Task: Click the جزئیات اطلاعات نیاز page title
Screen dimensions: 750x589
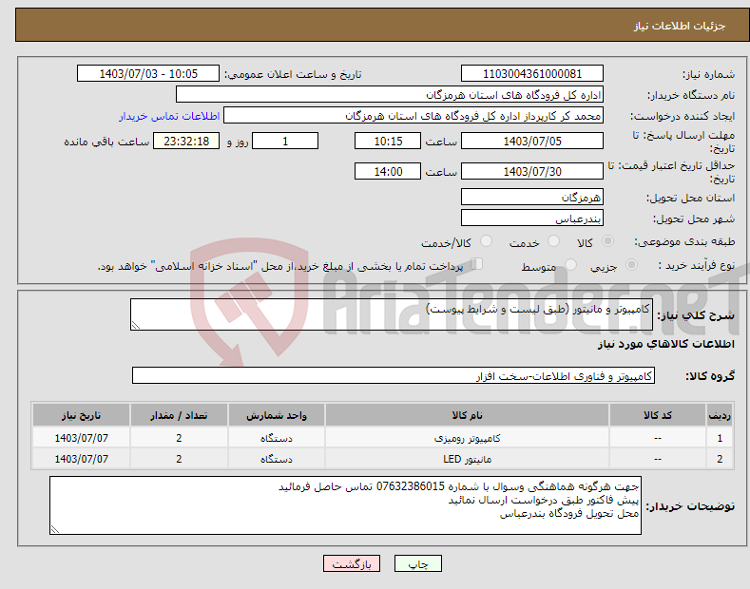Action: tap(680, 26)
